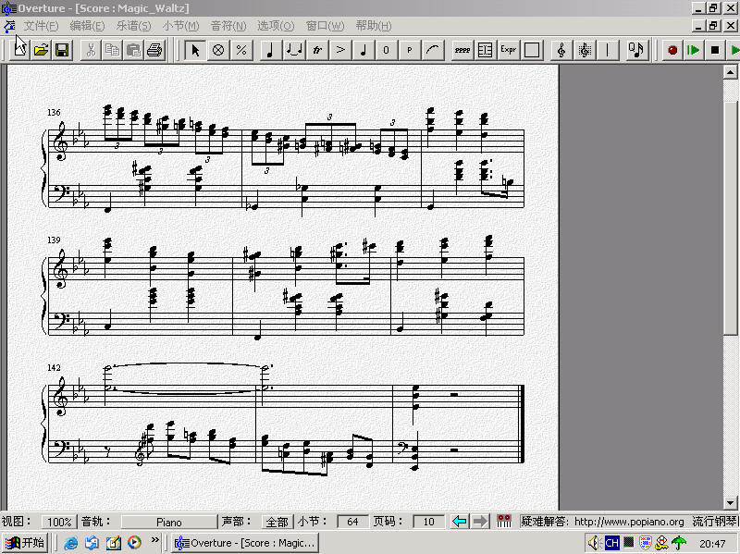Viewport: 740px width, 554px height.
Task: Click the Q note quantize icon
Action: 636,50
